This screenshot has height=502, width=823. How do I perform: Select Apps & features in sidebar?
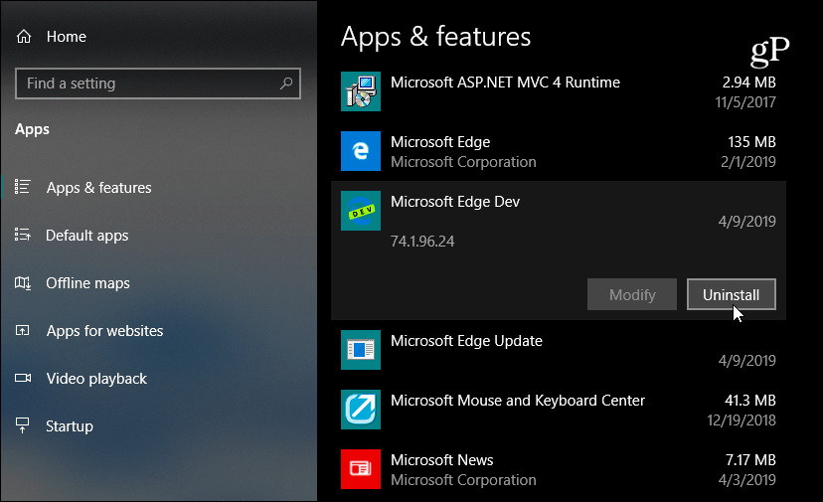coord(98,188)
